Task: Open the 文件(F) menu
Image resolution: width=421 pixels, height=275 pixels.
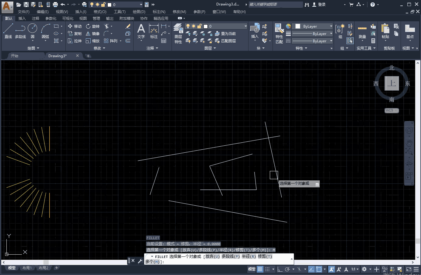Action: (x=23, y=12)
